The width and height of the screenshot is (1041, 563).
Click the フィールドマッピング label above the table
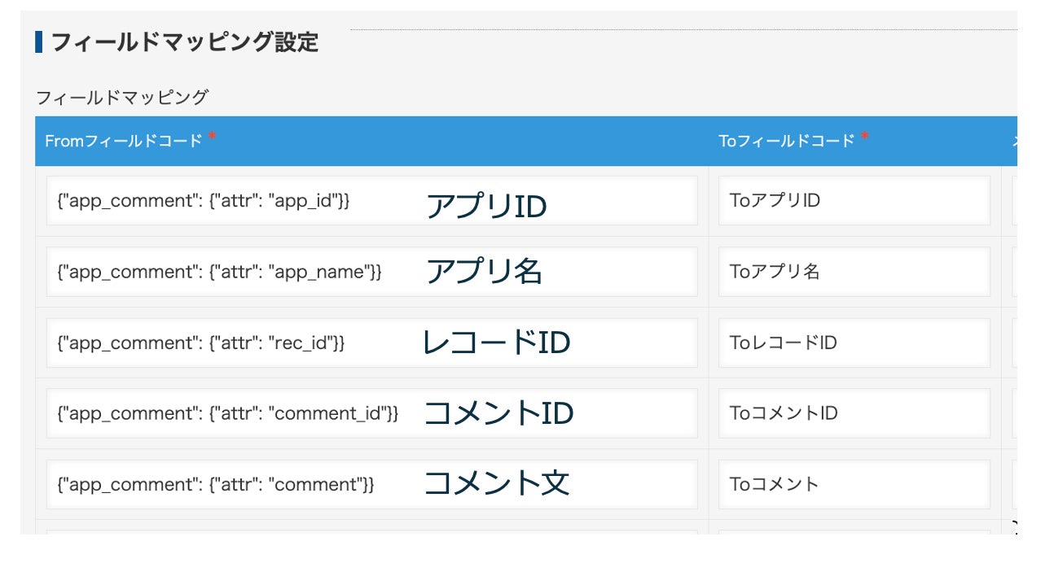click(122, 98)
